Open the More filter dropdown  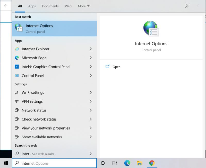pos(84,6)
